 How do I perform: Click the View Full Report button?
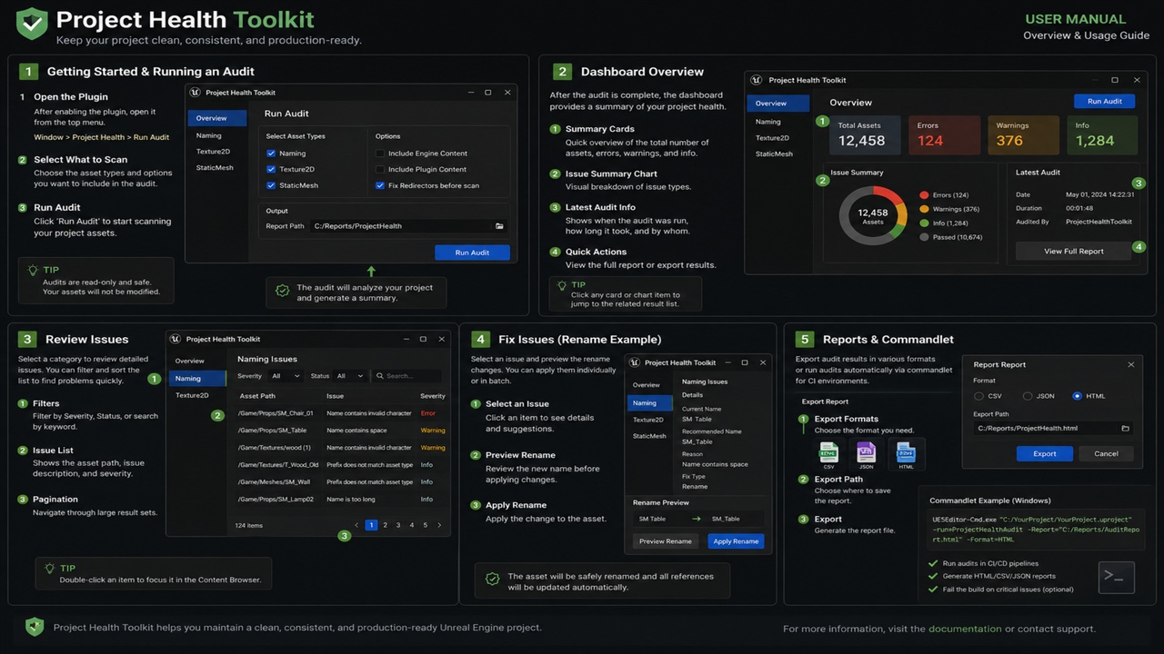[x=1073, y=251]
